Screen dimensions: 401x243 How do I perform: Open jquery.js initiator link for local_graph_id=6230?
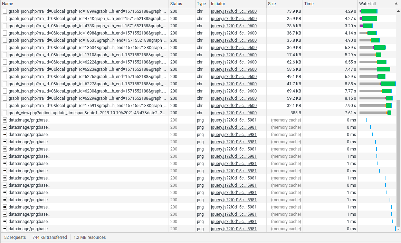tap(234, 91)
